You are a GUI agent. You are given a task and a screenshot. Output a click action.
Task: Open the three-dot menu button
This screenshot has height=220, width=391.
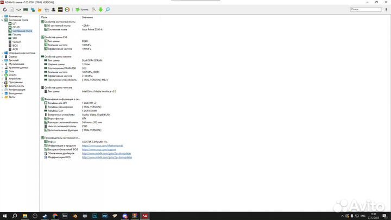pos(386,9)
